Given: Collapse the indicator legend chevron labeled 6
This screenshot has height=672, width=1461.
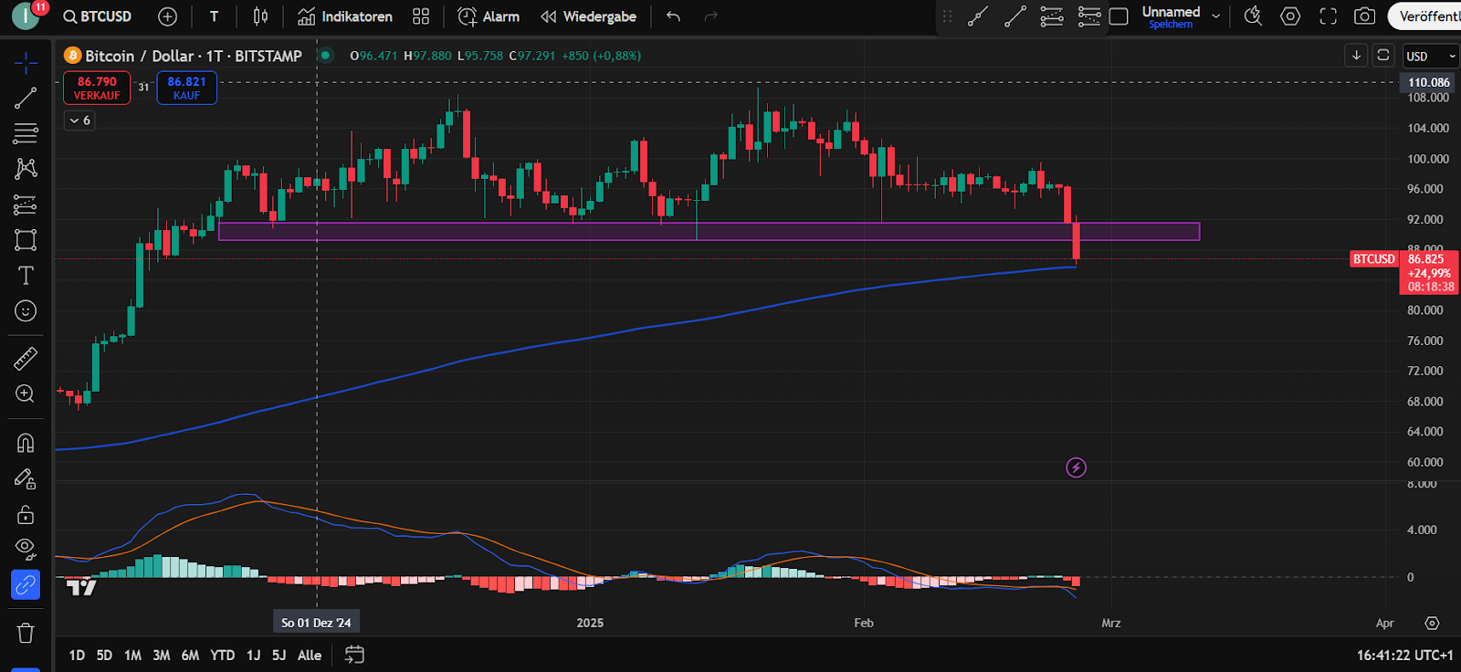Looking at the screenshot, I should pos(79,121).
